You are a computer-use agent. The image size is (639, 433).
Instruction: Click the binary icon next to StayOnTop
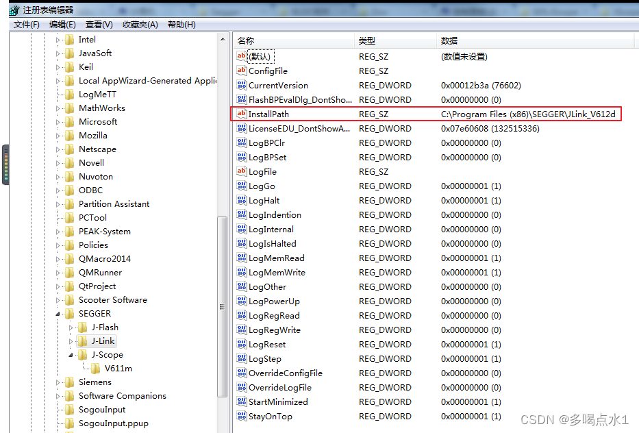click(x=241, y=416)
